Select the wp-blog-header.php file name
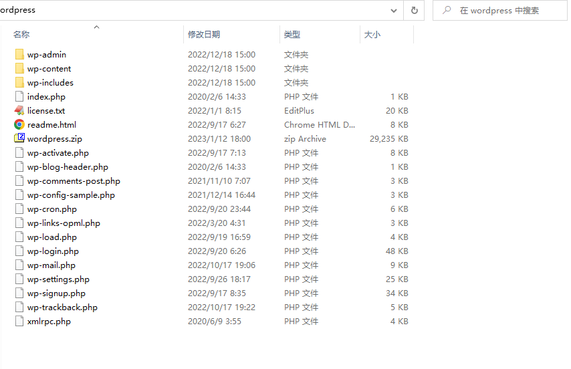The width and height of the screenshot is (571, 369). 68,166
